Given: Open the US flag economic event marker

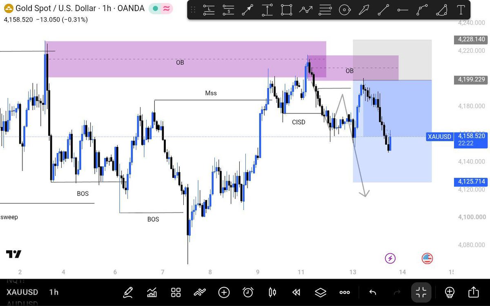Looking at the screenshot, I should point(427,258).
